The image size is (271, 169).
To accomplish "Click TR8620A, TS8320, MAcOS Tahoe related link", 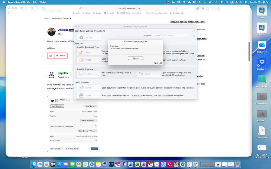I will tap(187, 22).
